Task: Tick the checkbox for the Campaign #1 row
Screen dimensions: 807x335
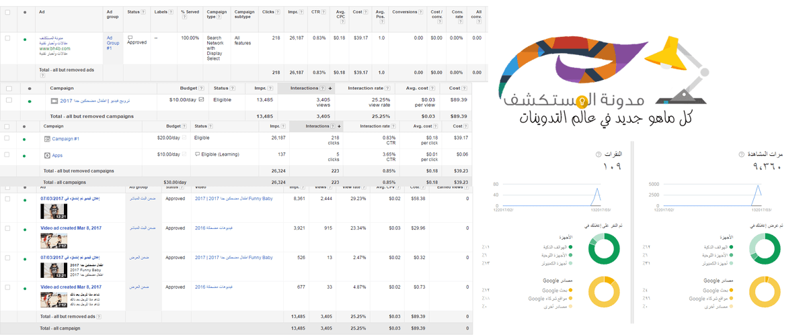Action: coord(8,138)
